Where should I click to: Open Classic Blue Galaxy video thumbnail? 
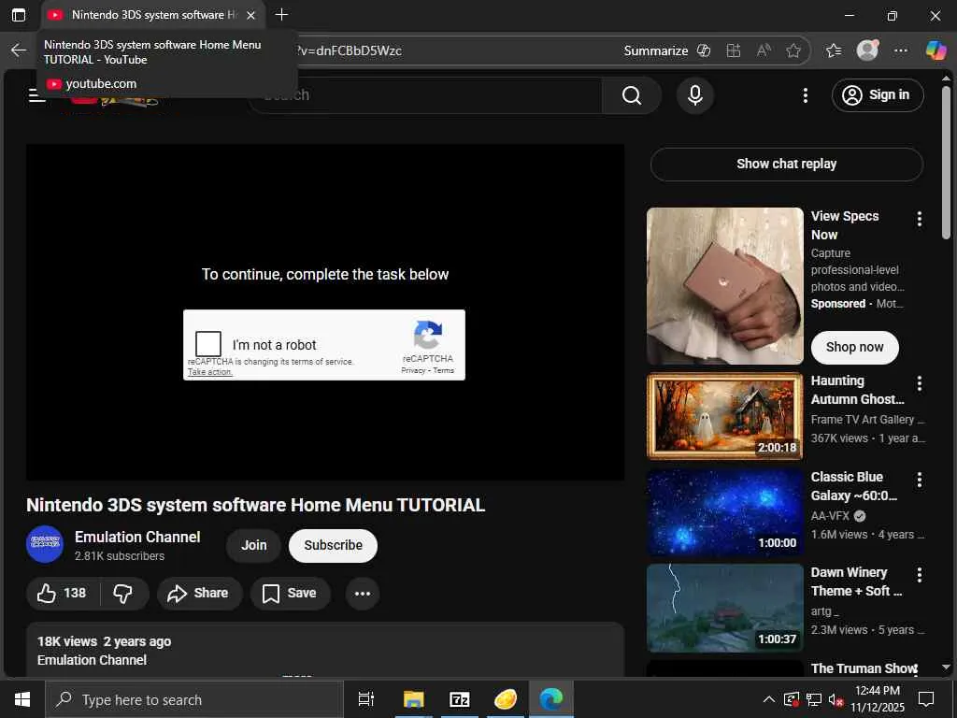click(x=725, y=512)
